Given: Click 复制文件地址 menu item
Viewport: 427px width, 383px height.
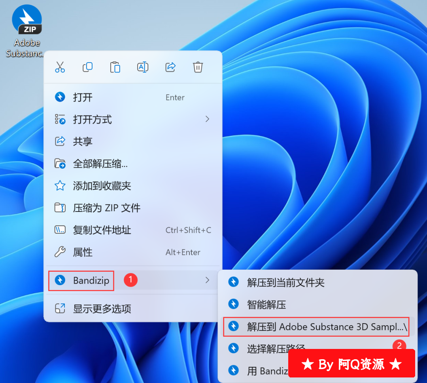Looking at the screenshot, I should (102, 230).
